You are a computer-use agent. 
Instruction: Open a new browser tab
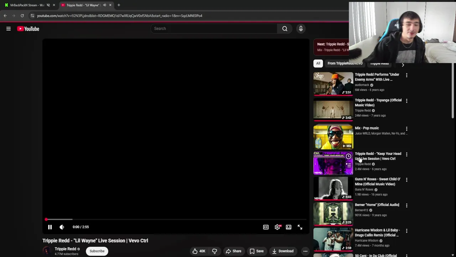tap(119, 5)
